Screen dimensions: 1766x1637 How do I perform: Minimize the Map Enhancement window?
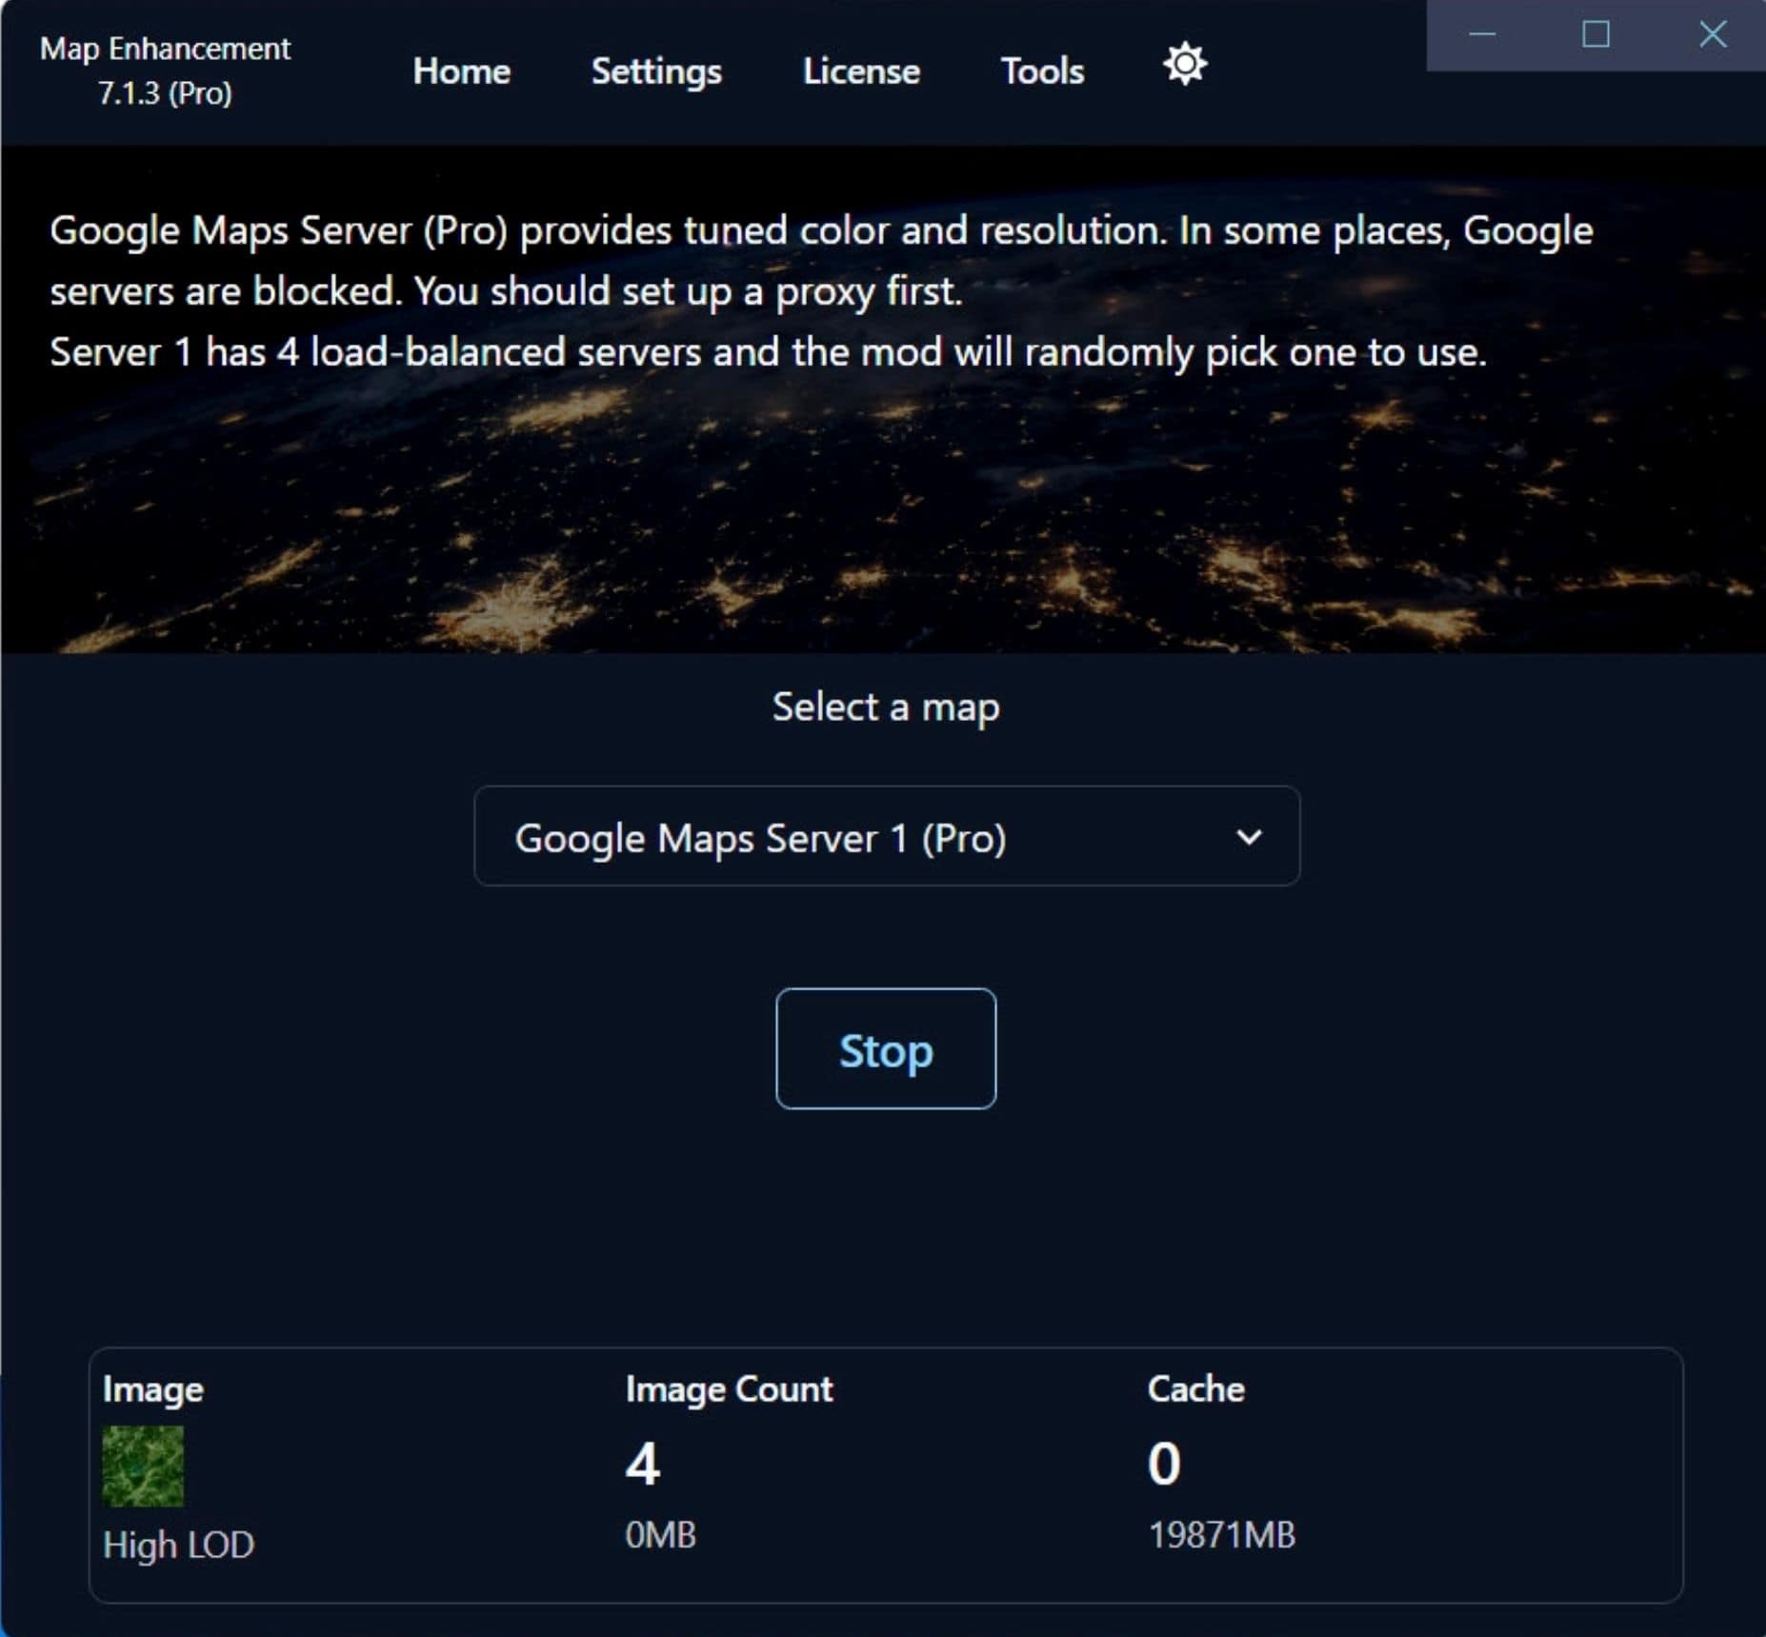coord(1482,35)
